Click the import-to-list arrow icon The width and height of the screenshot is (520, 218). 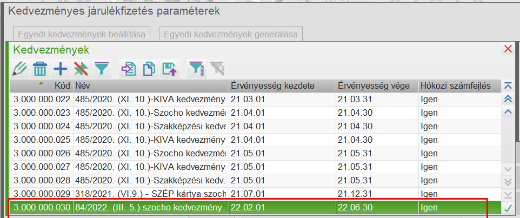click(x=129, y=69)
